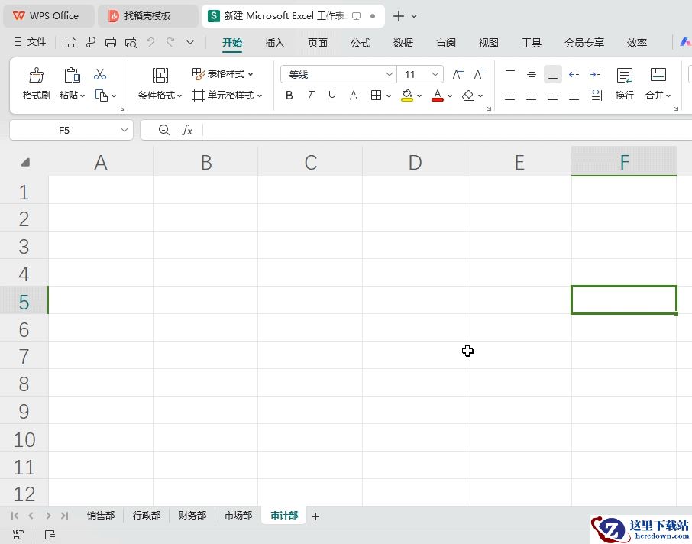The height and width of the screenshot is (544, 692).
Task: Switch to the Data (数据) tab
Action: coord(403,43)
